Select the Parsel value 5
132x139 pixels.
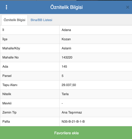point(62,76)
